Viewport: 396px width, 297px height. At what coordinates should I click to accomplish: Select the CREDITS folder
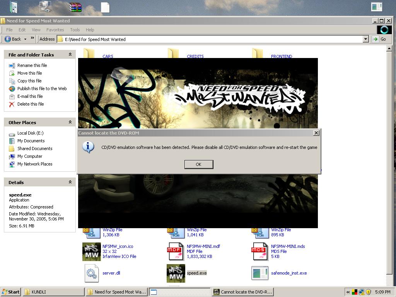point(195,56)
